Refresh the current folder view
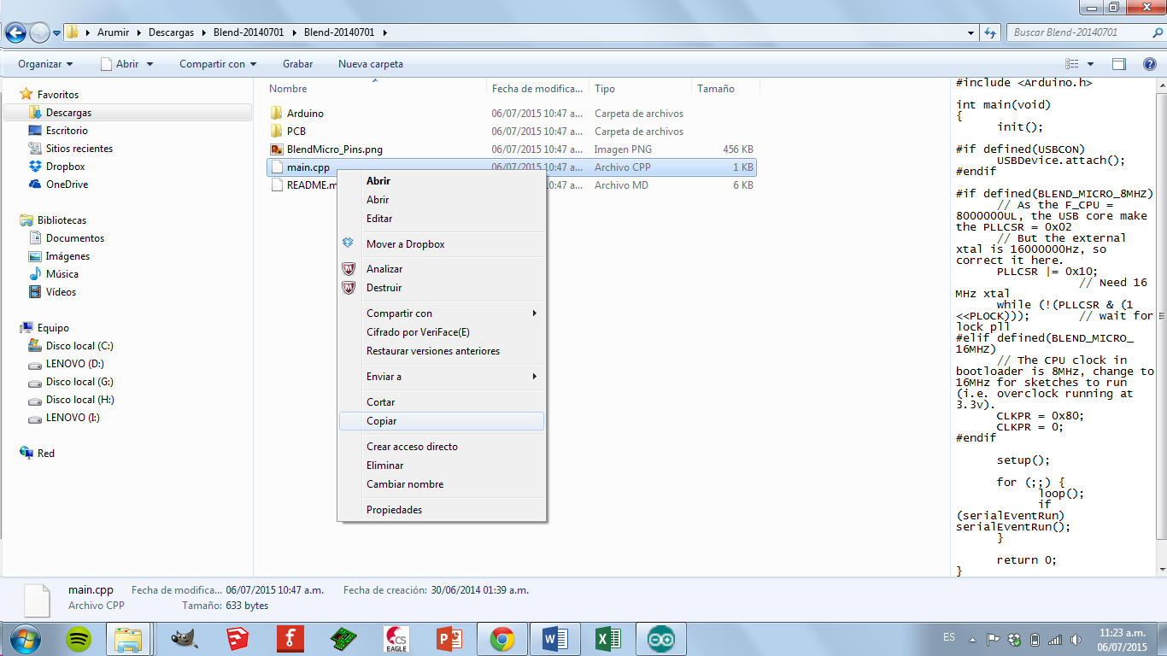This screenshot has height=656, width=1167. click(991, 32)
